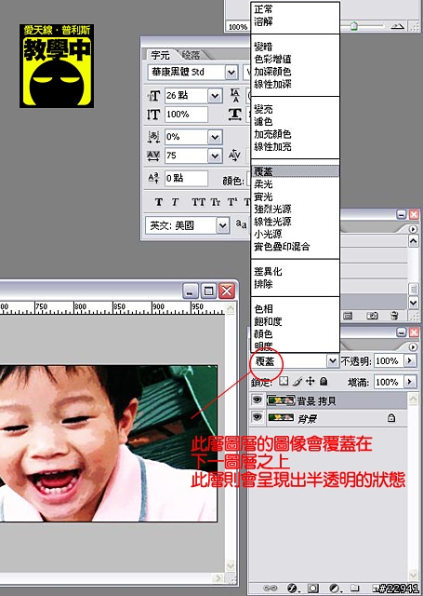
Task: Select the 背景 layer name
Action: tap(307, 418)
